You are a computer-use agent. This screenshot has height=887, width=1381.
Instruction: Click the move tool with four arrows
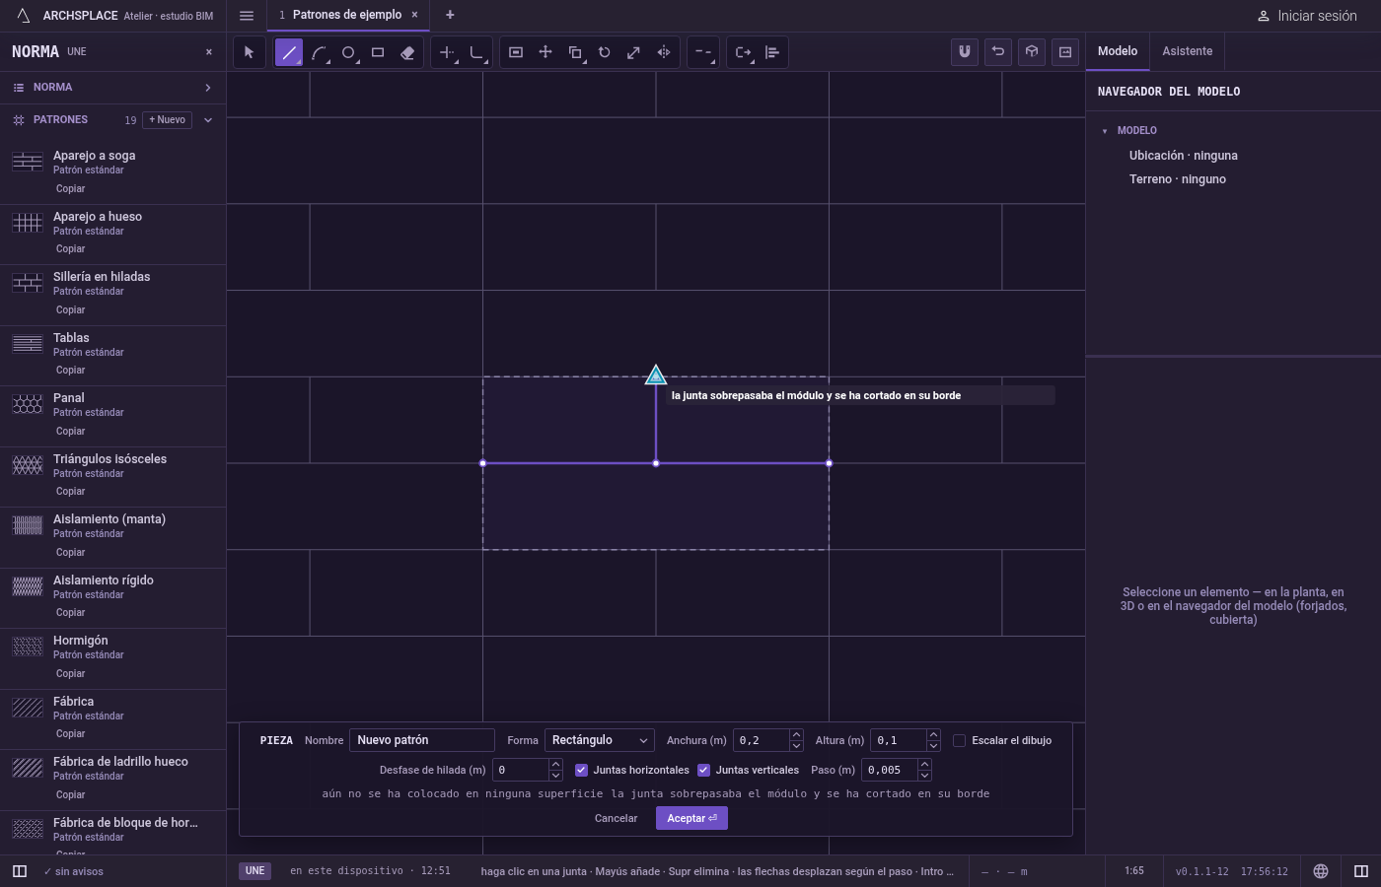(x=545, y=52)
